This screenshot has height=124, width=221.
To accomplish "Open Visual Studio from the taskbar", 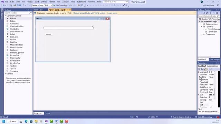I will click(46, 121).
